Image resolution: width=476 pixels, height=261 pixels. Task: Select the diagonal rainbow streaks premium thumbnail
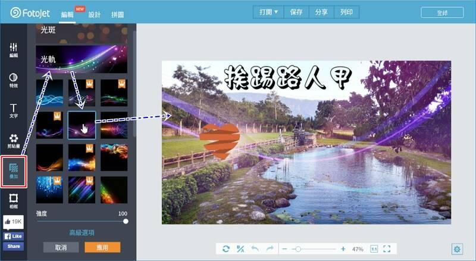click(82, 190)
